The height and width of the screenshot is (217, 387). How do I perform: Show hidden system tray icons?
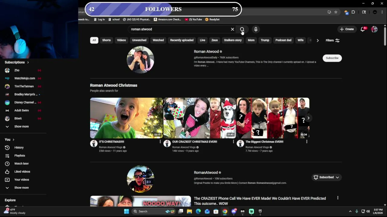[350, 211]
